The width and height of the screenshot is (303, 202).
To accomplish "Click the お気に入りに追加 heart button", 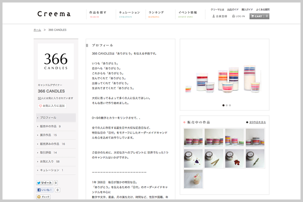I will (52, 106).
